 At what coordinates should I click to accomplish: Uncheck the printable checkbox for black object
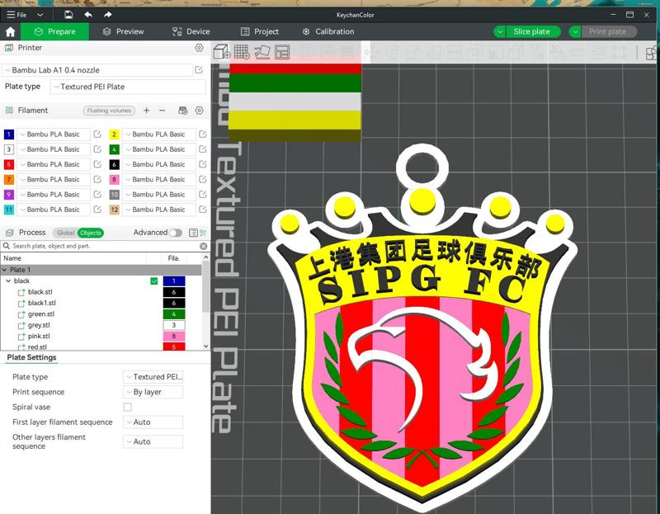point(154,281)
